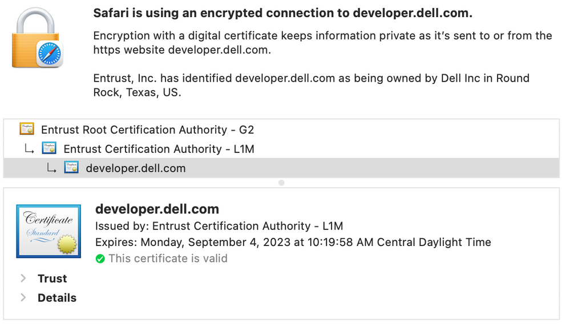Click the certificate expiration date line
Image resolution: width=570 pixels, height=331 pixels.
pyautogui.click(x=293, y=242)
